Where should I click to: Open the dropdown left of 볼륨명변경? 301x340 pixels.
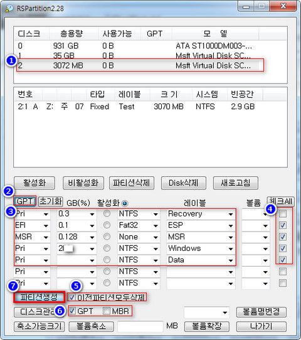(x=225, y=312)
